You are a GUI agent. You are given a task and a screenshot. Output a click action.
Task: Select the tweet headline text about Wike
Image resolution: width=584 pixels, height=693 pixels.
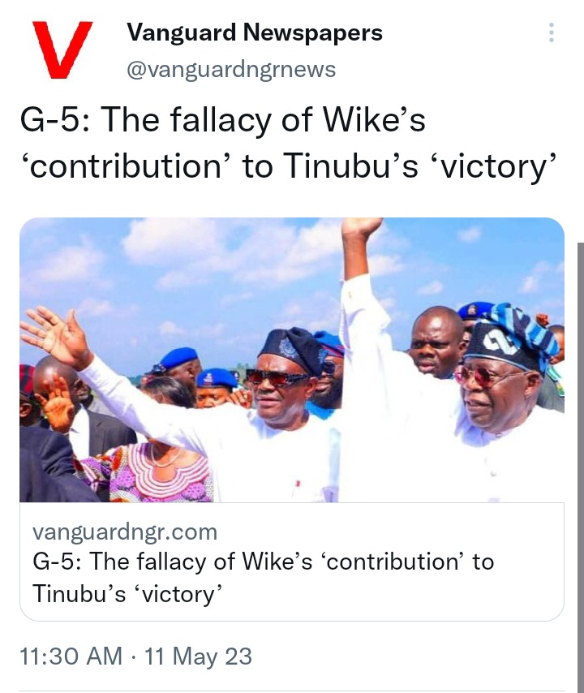tap(288, 143)
